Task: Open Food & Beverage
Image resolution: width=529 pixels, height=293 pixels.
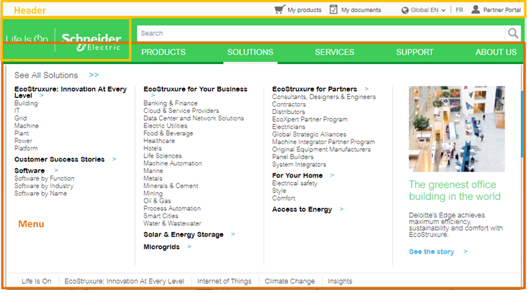Action: tap(169, 133)
